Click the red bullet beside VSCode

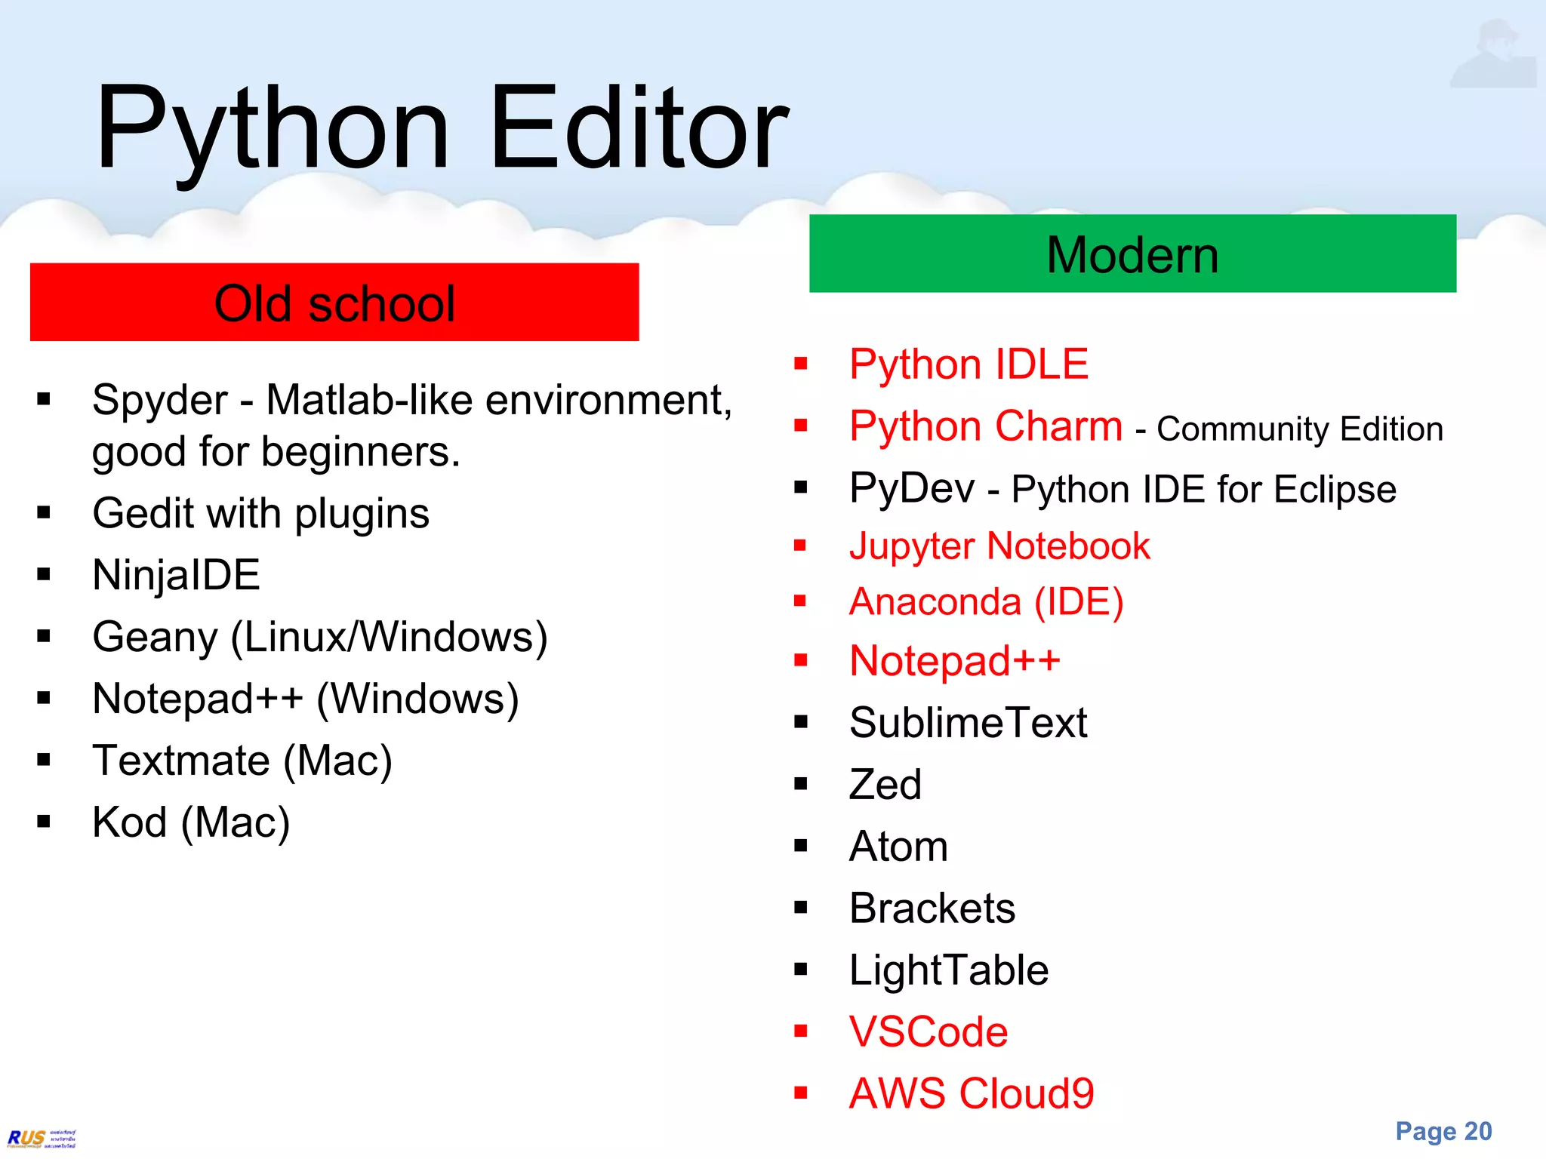point(801,1031)
